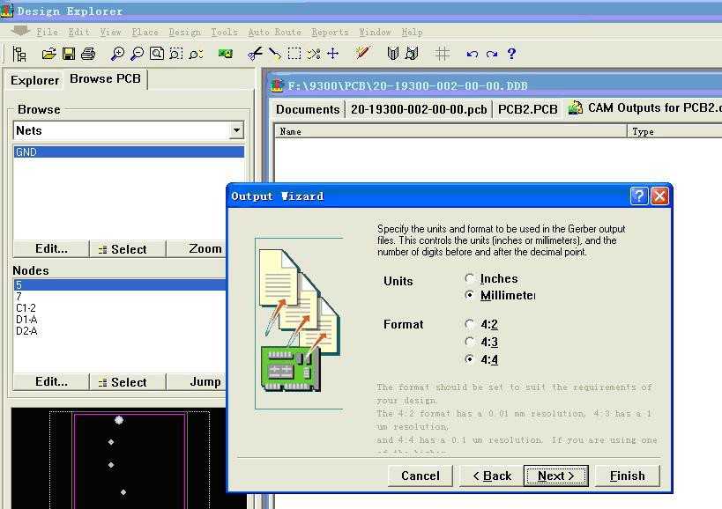Click the Cancel button in Output Wizard
The image size is (722, 509).
coord(421,476)
